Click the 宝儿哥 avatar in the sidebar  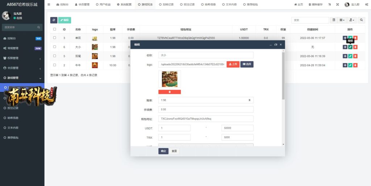pos(6,16)
